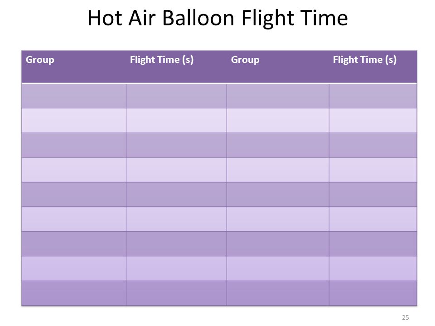Click last row cell in left Group column
This screenshot has height=326, width=435.
(74, 293)
